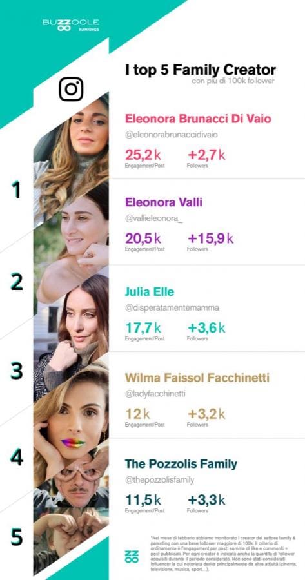Click the 'I top 5 Family Creator' title

coord(201,70)
